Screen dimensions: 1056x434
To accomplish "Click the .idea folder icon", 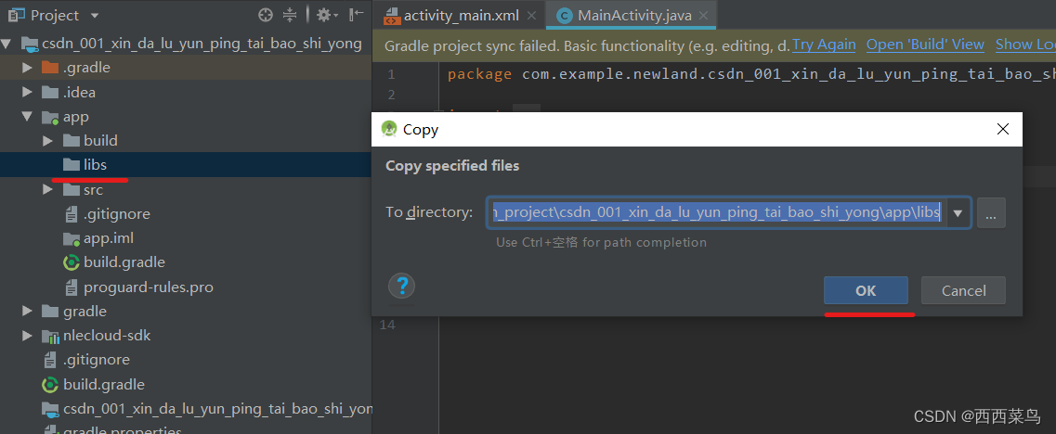I will pos(50,92).
